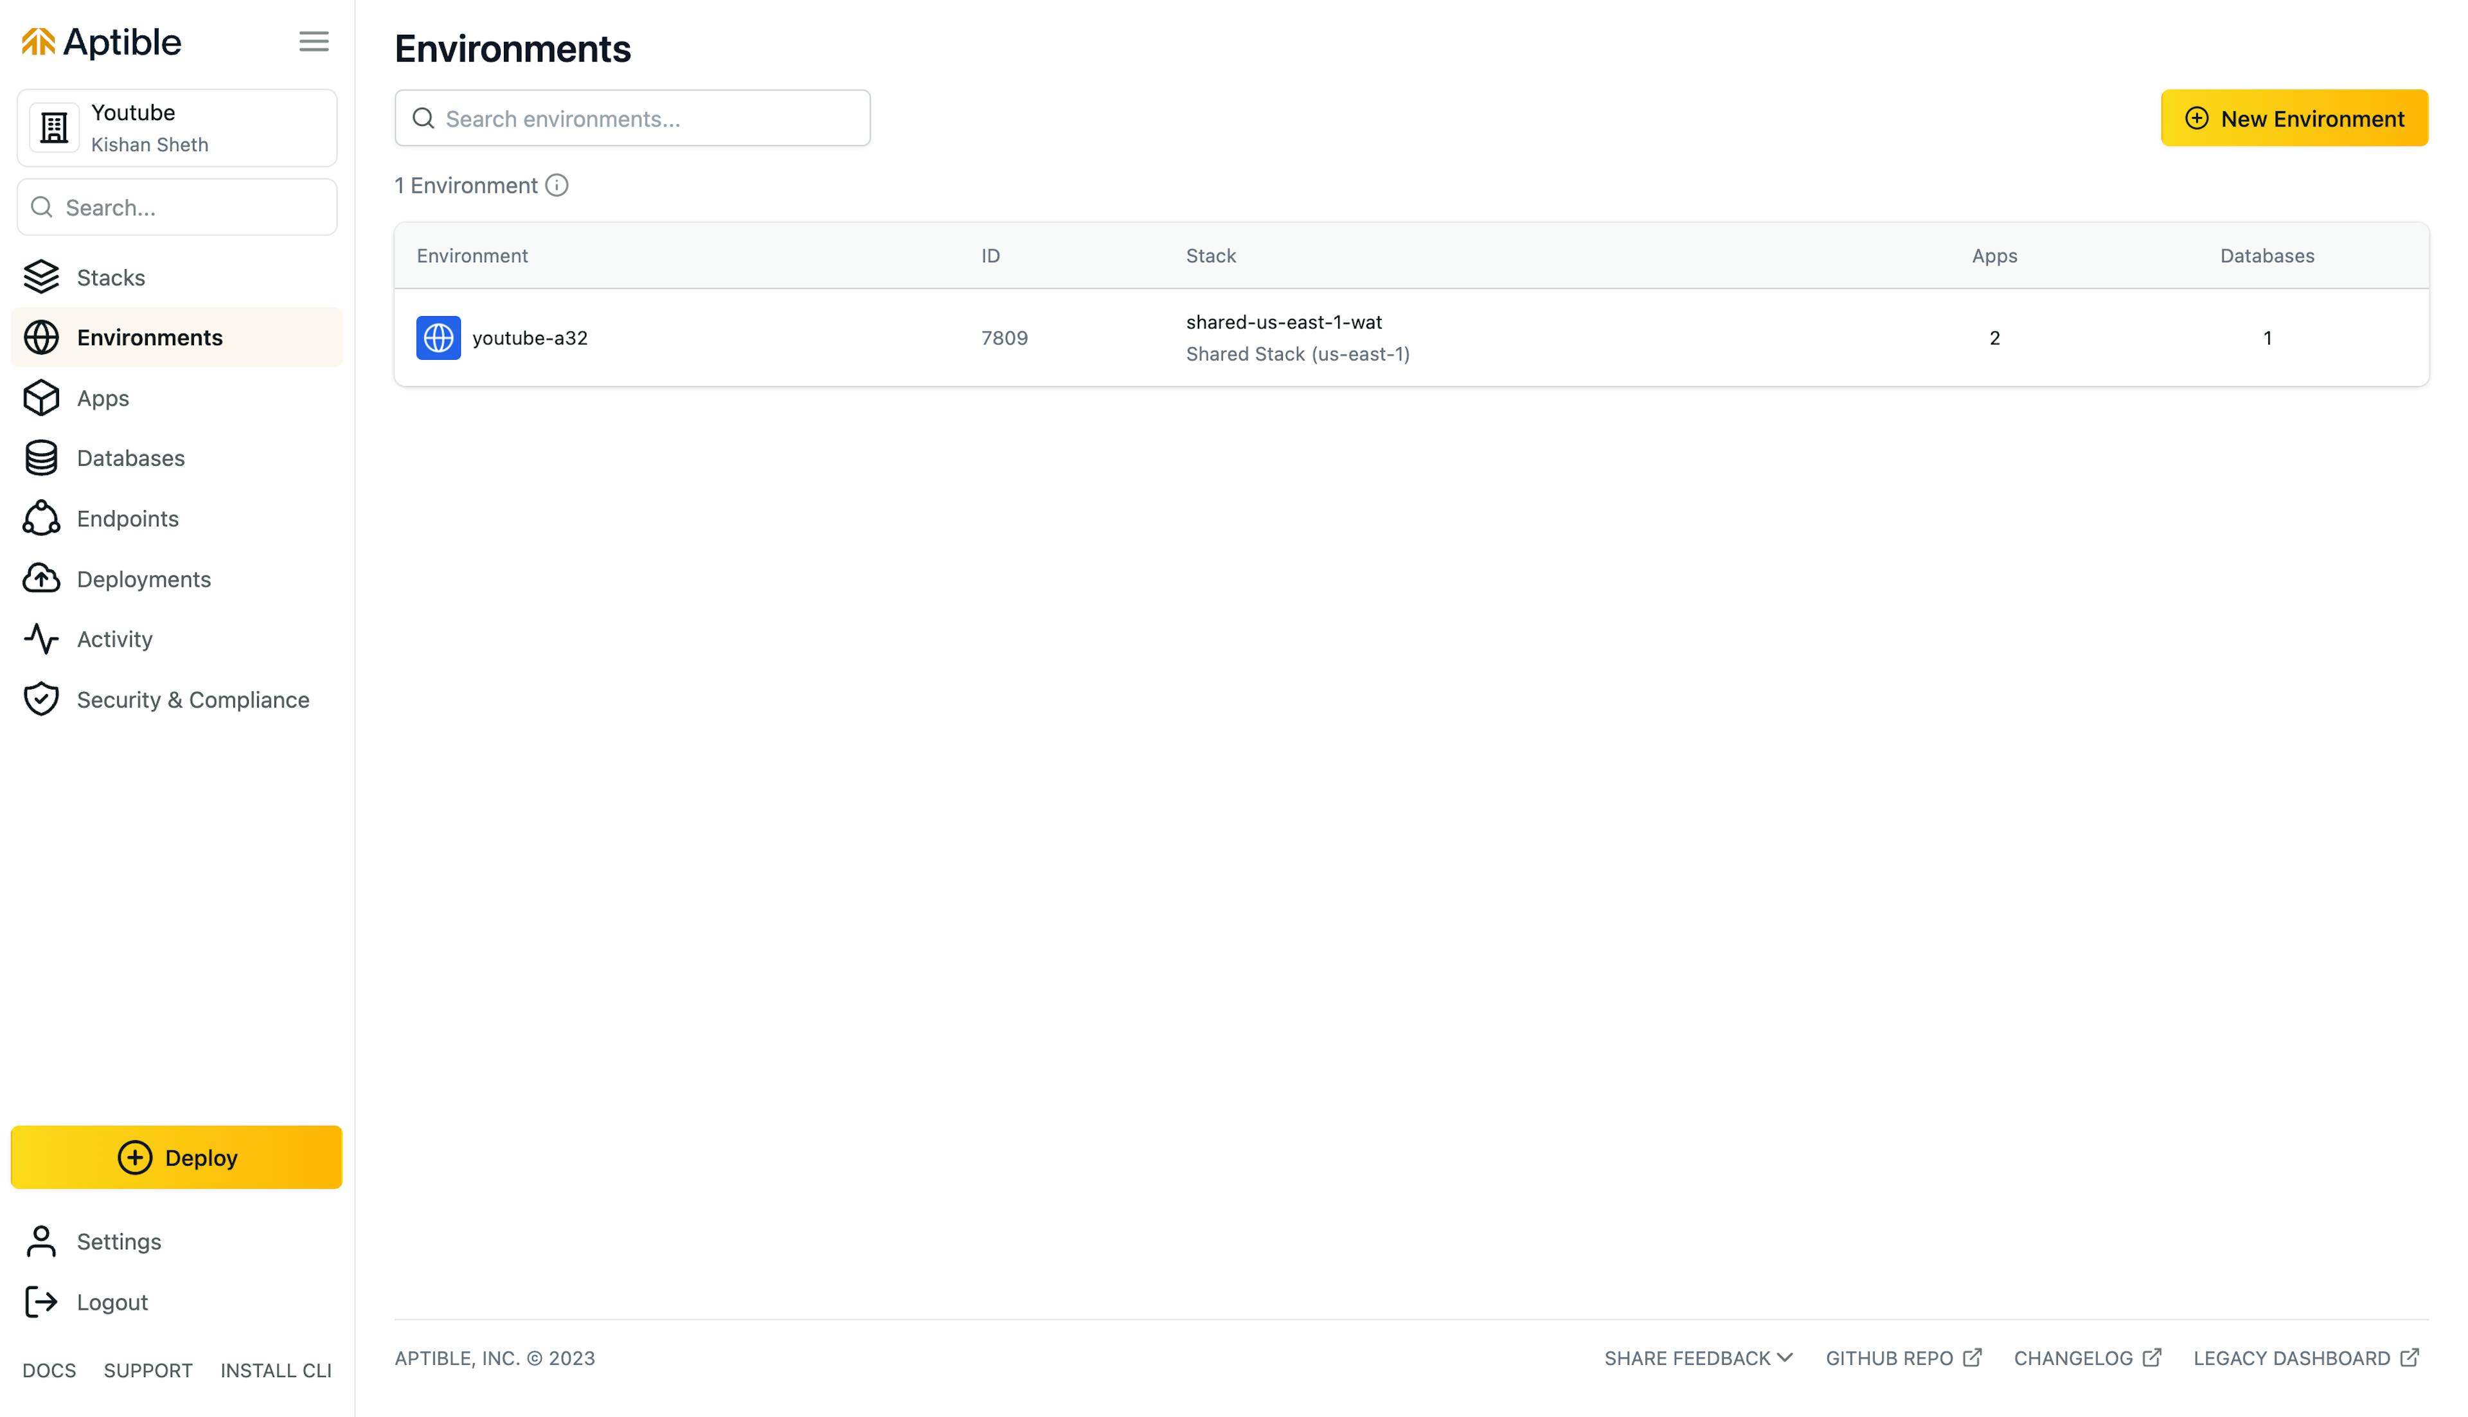The height and width of the screenshot is (1417, 2468).
Task: Click the Security & Compliance shield icon
Action: click(x=41, y=700)
